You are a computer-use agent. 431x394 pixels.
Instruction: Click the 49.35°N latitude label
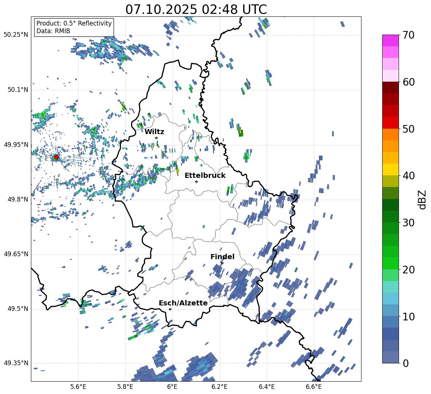coord(16,363)
